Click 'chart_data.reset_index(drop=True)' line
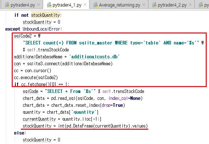This screenshot has width=209, height=144. tap(74, 105)
